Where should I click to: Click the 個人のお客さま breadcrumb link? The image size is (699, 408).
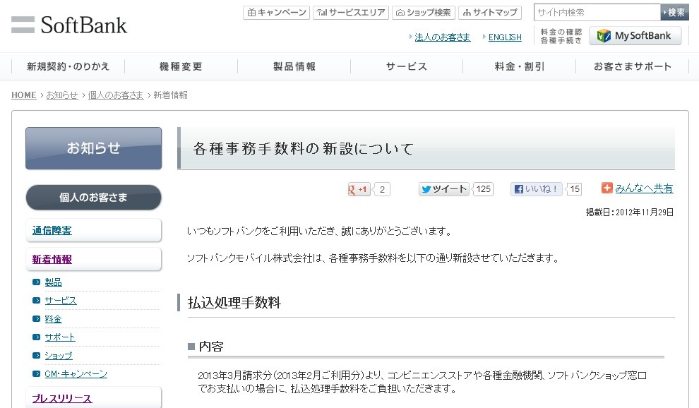[x=116, y=95]
